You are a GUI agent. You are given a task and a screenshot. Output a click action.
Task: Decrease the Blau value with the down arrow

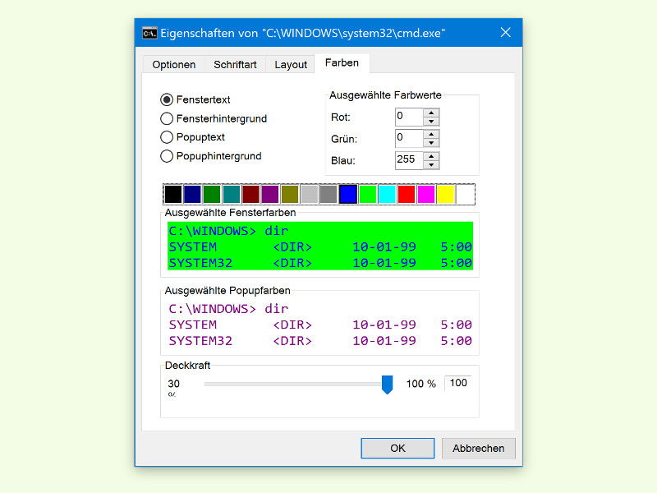pyautogui.click(x=431, y=165)
